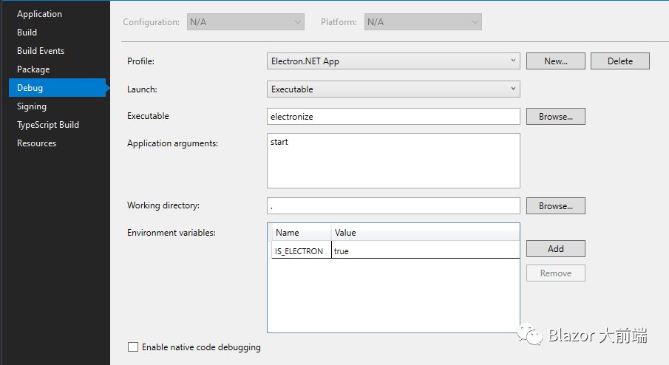This screenshot has width=669, height=365.
Task: Open the Signing page
Action: pos(32,106)
